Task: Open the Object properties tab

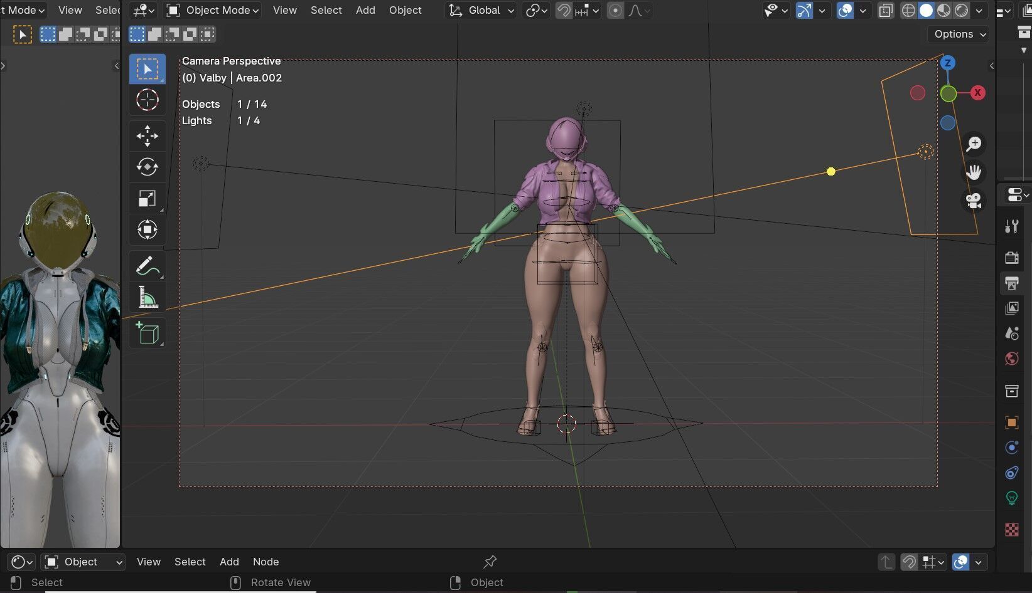Action: coord(1011,422)
